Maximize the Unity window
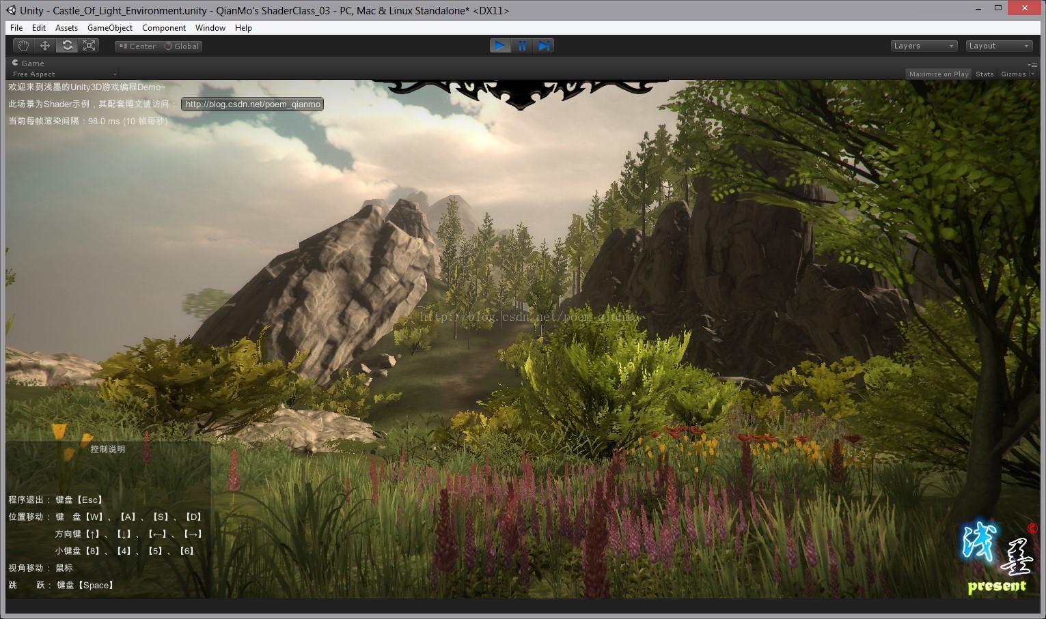This screenshot has width=1046, height=619. [x=998, y=8]
